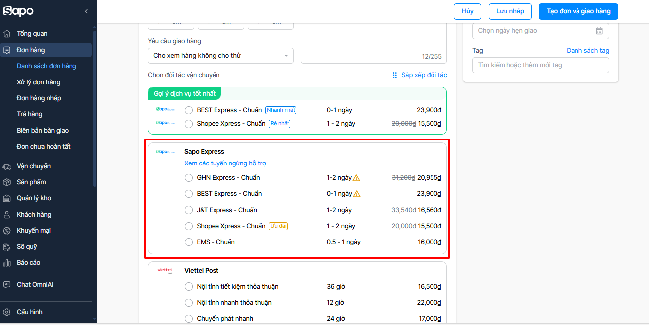The width and height of the screenshot is (649, 325).
Task: Click the Khách hàng person icon
Action: pos(7,215)
